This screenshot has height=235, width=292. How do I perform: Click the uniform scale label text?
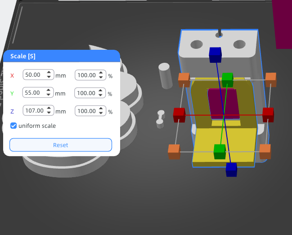37,126
